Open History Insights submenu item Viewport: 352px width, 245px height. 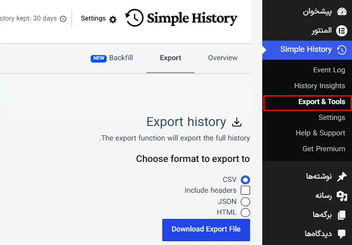tap(320, 86)
